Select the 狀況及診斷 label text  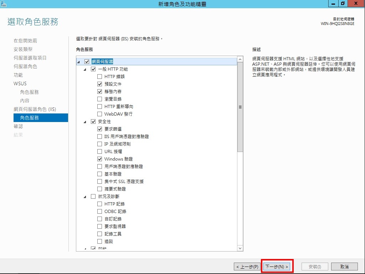click(109, 197)
